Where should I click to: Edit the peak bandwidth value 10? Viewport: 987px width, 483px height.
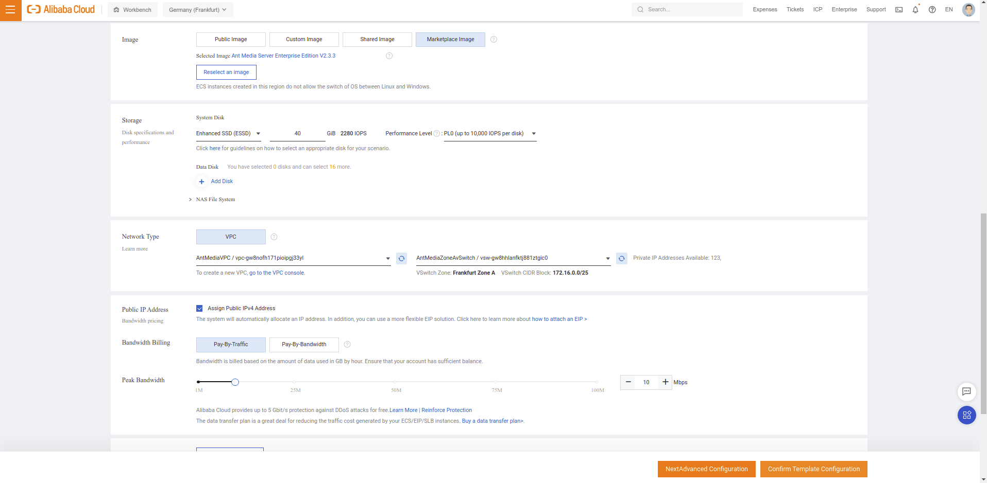(646, 382)
